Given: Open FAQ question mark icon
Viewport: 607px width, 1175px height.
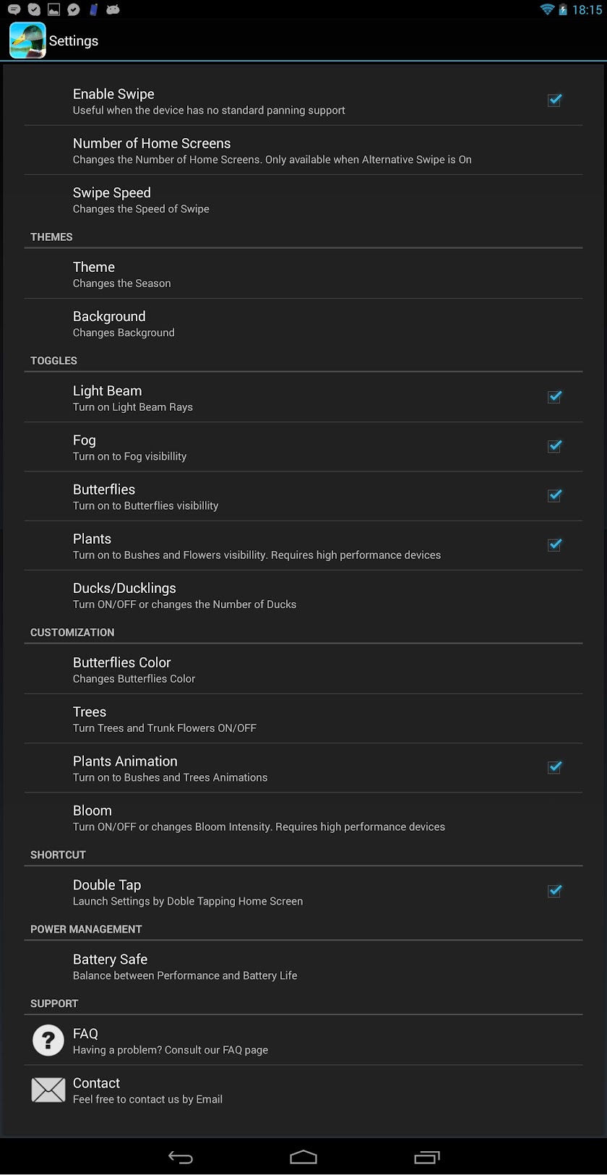Looking at the screenshot, I should 48,1041.
